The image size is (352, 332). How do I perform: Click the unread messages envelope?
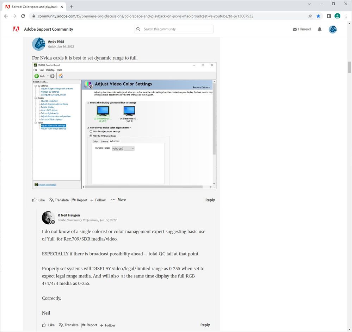pyautogui.click(x=295, y=29)
